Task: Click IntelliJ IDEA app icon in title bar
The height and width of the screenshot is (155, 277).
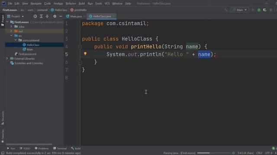Action: 3,3
